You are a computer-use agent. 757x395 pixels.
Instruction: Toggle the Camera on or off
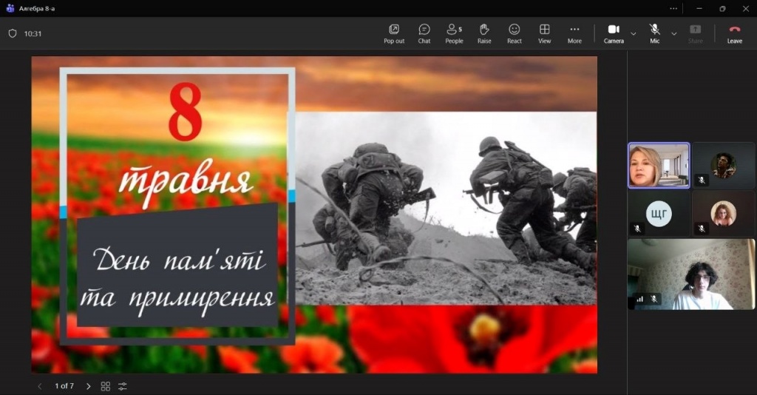click(614, 34)
